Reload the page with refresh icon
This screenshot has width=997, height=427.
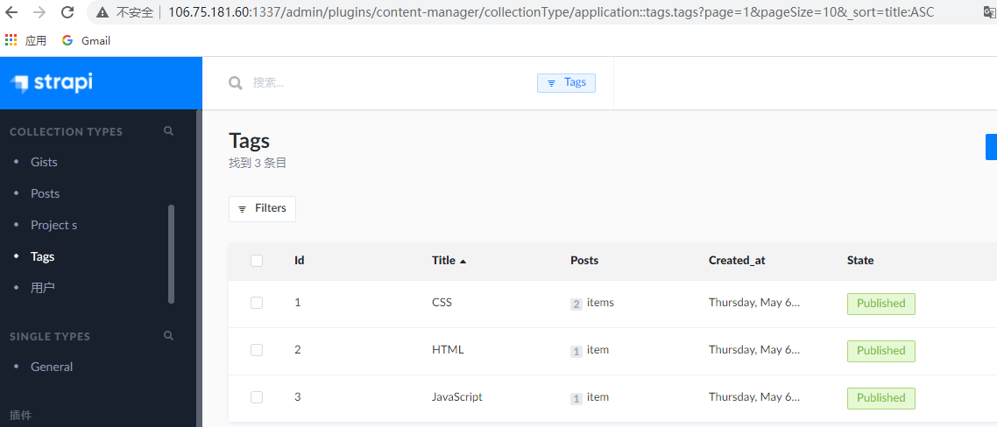click(x=67, y=12)
